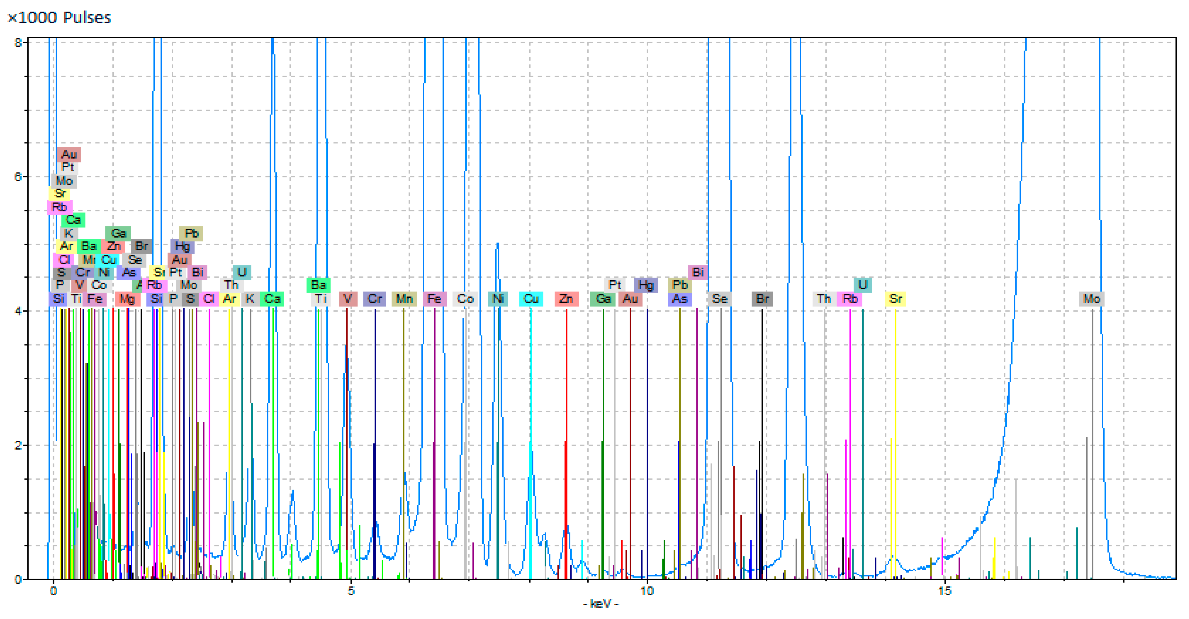Click the dark gray Br label near 12 keV

762,299
